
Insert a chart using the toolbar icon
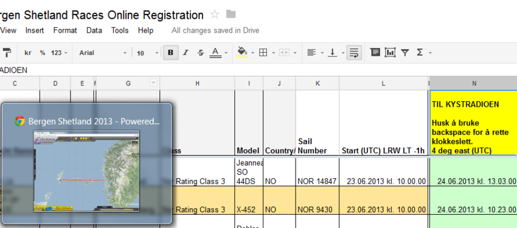click(x=390, y=52)
